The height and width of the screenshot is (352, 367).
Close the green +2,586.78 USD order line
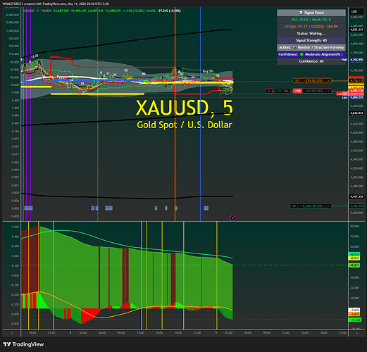coord(329,206)
